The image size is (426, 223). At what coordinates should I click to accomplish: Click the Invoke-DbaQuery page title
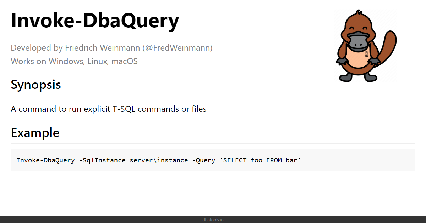(x=95, y=21)
